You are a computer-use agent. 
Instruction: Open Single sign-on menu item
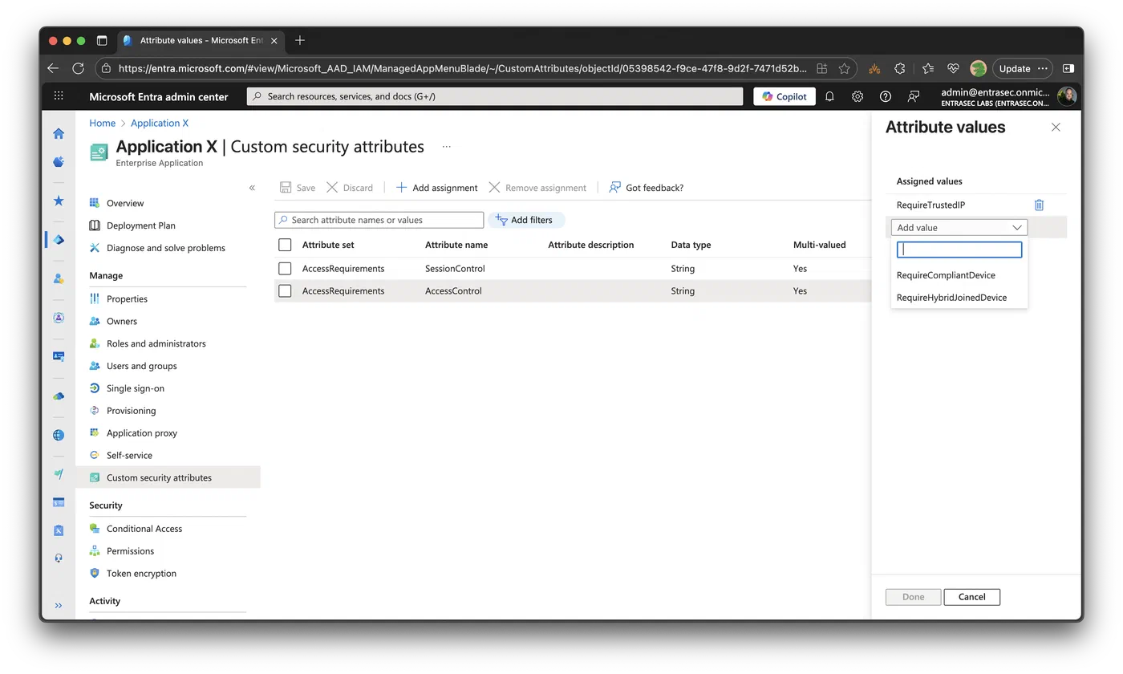[x=136, y=388]
